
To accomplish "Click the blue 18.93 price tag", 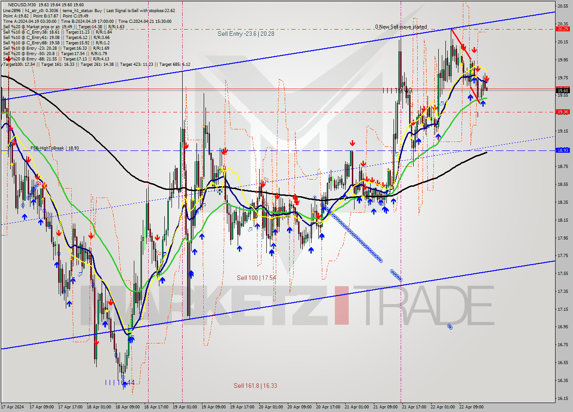I will [563, 150].
